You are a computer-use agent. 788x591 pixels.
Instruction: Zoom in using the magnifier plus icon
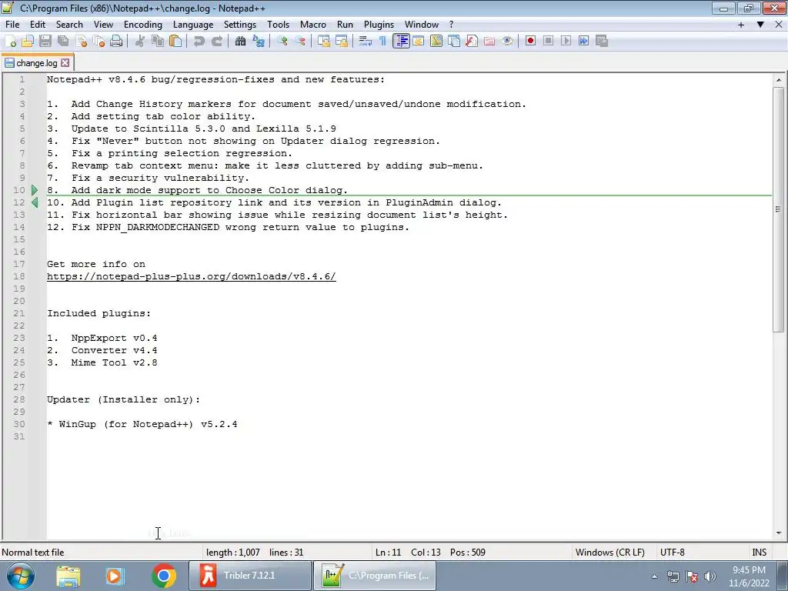pyautogui.click(x=282, y=42)
